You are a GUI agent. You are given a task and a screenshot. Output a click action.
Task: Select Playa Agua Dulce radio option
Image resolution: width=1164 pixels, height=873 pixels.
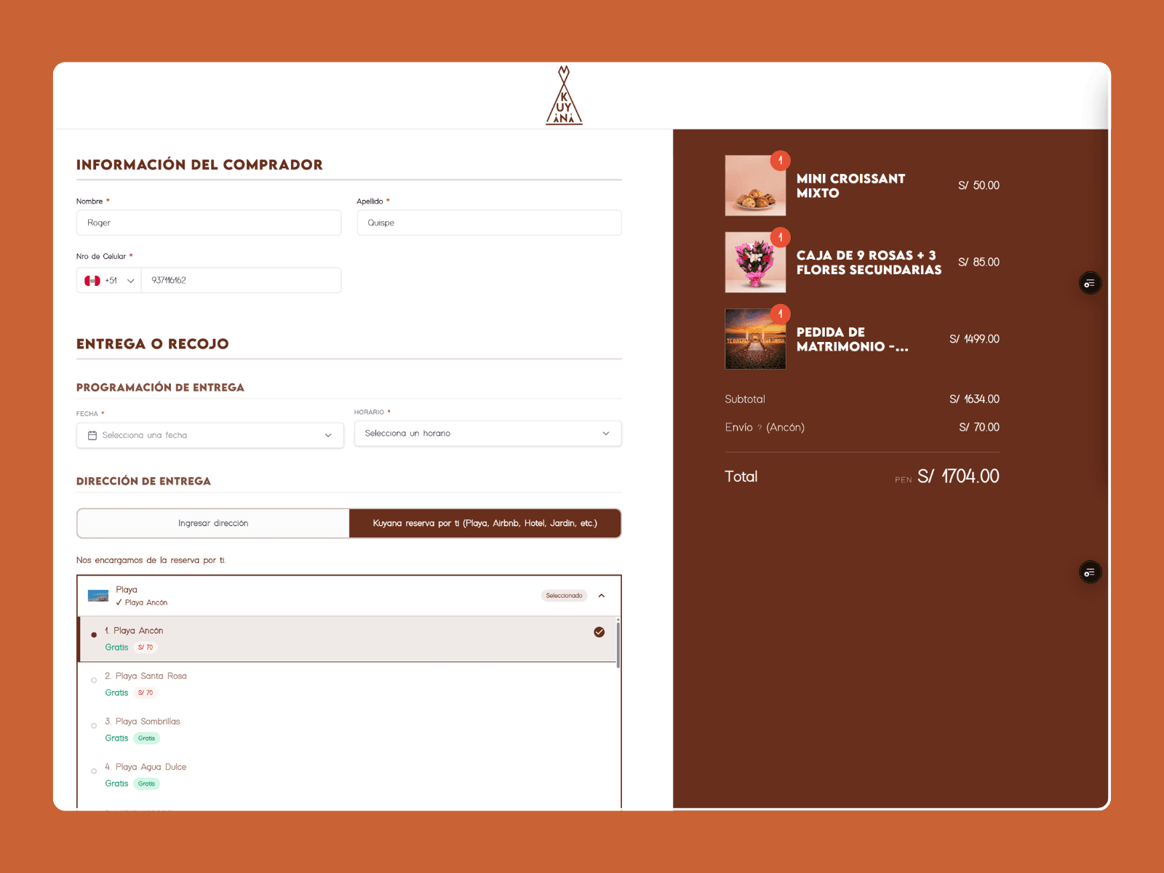click(94, 771)
